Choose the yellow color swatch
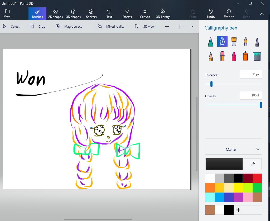 [238, 188]
